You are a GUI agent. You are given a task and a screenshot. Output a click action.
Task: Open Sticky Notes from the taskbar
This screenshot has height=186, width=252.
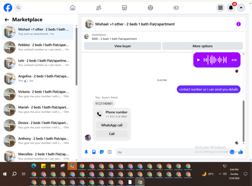pos(43,166)
